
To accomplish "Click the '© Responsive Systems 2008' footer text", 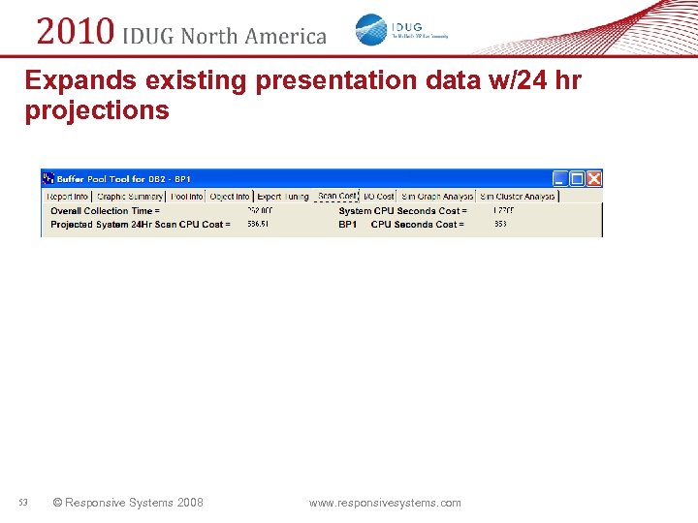I will 128,503.
